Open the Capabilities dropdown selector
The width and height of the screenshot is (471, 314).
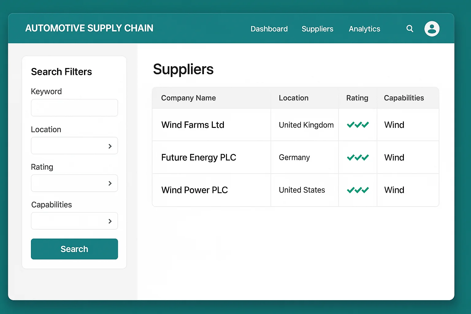point(74,221)
